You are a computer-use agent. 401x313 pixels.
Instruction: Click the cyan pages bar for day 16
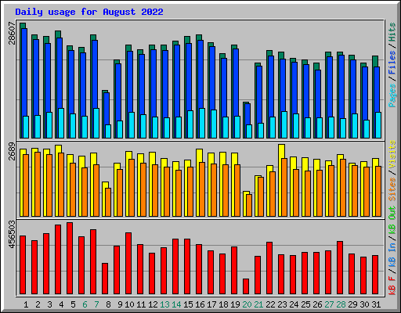click(x=202, y=123)
